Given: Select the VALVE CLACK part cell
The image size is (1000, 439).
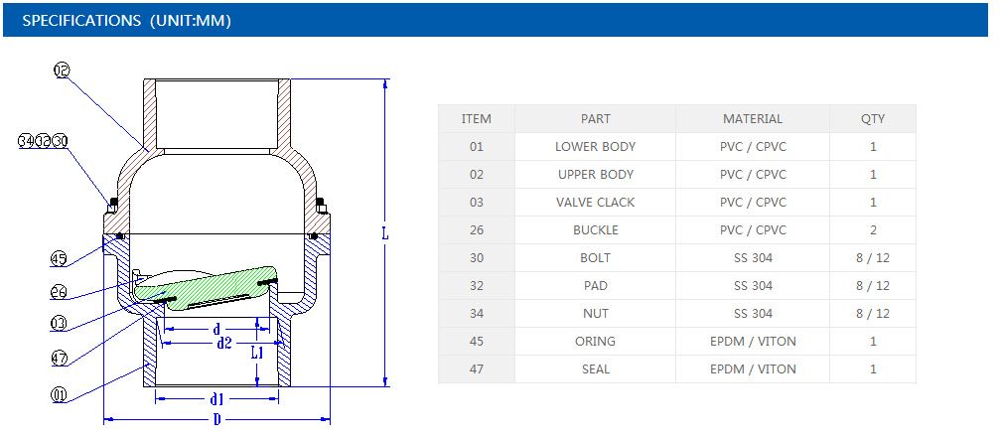Looking at the screenshot, I should pos(595,203).
